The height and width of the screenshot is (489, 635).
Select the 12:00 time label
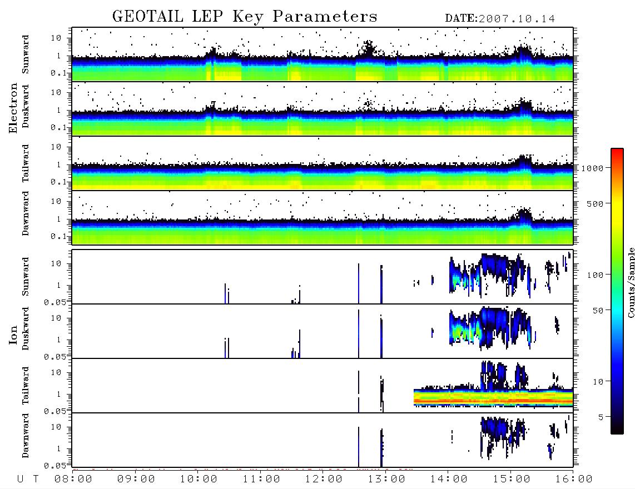(324, 480)
